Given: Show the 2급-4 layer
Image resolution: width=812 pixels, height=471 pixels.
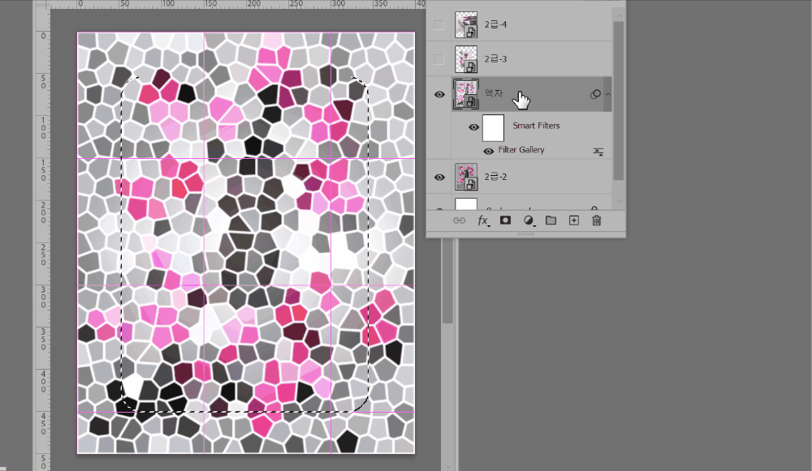Looking at the screenshot, I should [438, 24].
